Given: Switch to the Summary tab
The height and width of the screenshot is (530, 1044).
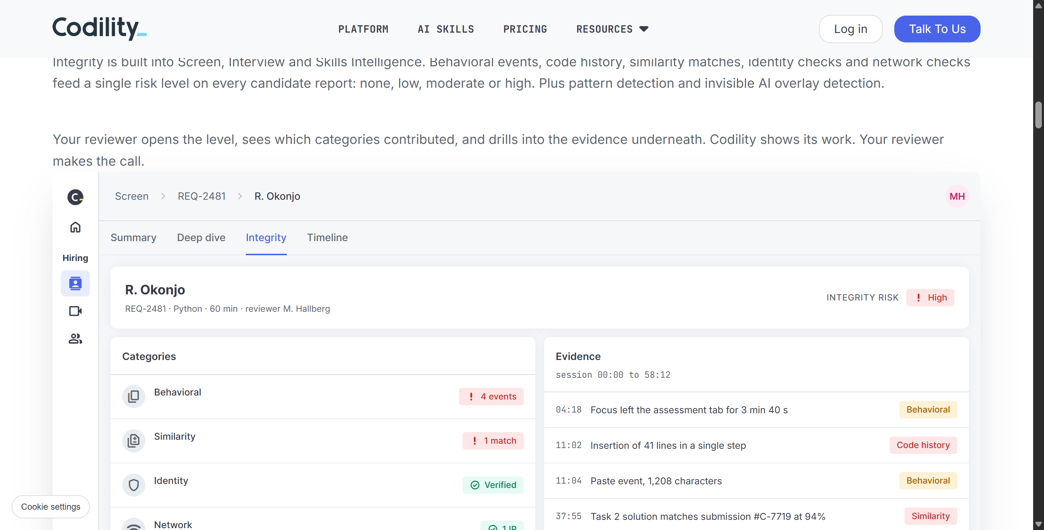Looking at the screenshot, I should (x=133, y=237).
